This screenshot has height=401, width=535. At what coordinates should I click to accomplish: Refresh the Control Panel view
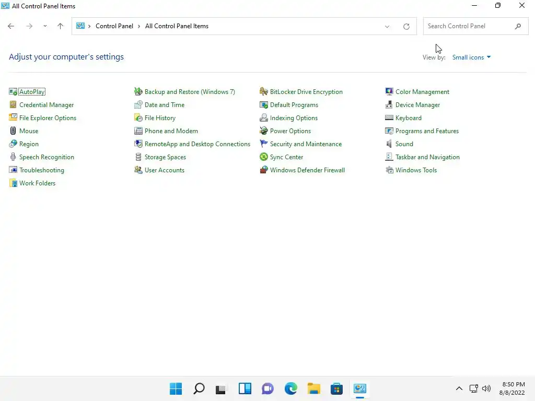click(406, 26)
